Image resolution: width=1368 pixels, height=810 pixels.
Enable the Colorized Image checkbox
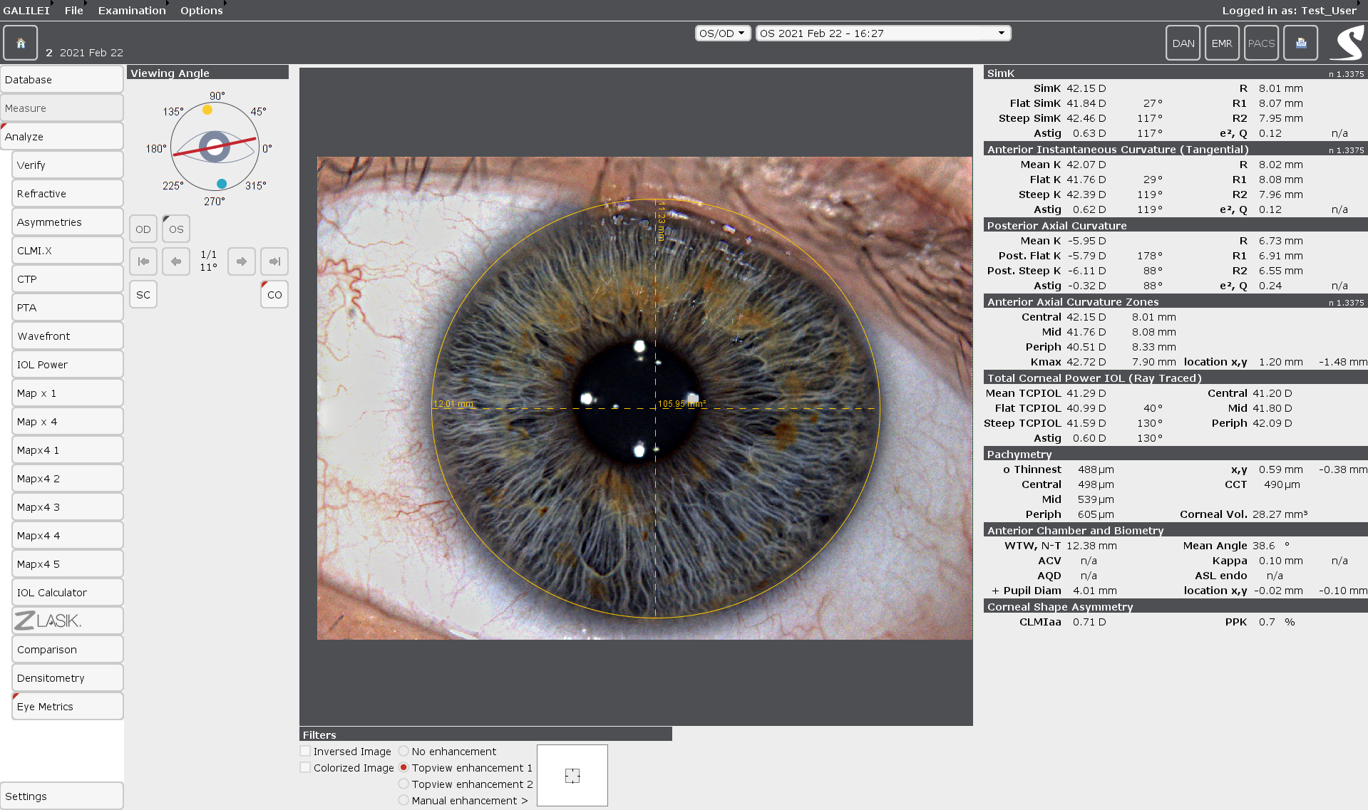[x=305, y=767]
